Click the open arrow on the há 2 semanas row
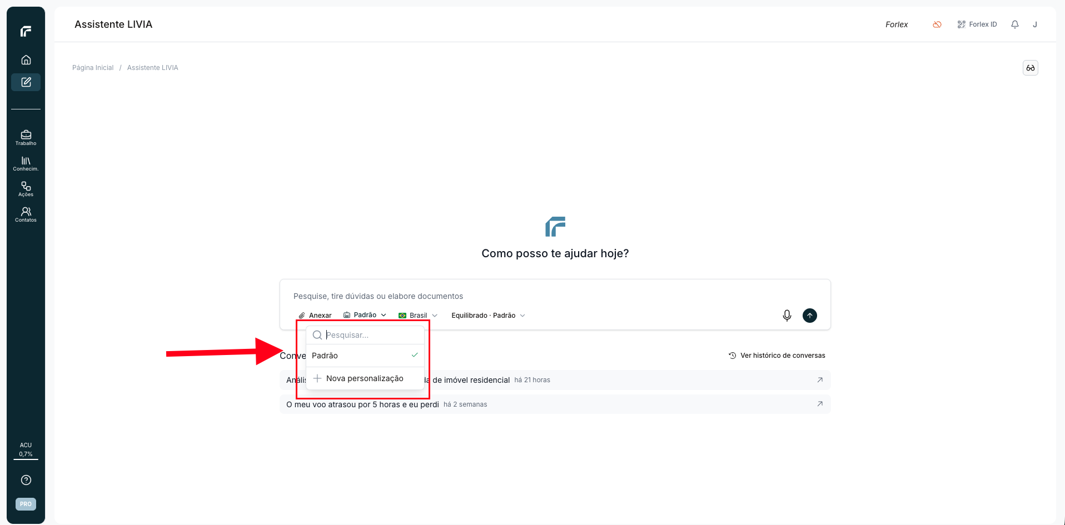 [x=820, y=404]
